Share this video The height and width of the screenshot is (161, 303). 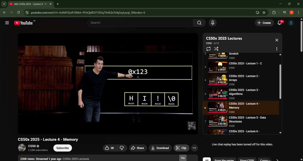(x=138, y=148)
